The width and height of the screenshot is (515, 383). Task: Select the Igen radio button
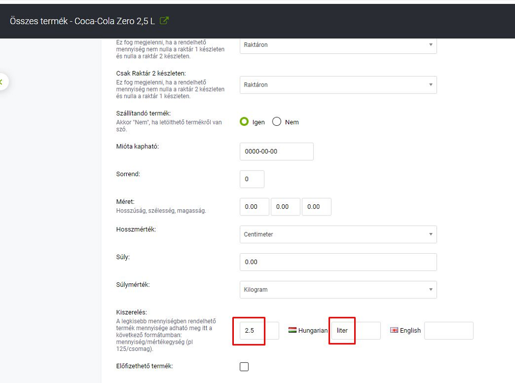tap(244, 122)
